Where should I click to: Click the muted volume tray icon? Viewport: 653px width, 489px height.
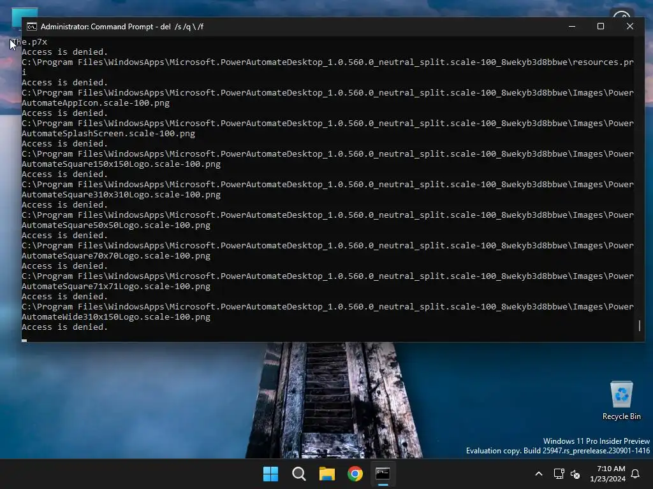click(575, 474)
